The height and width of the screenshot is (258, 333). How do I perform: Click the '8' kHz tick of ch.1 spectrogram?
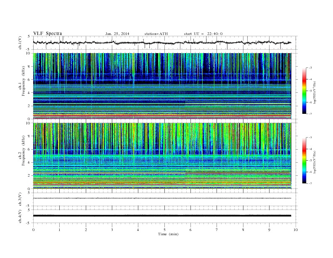click(29, 67)
